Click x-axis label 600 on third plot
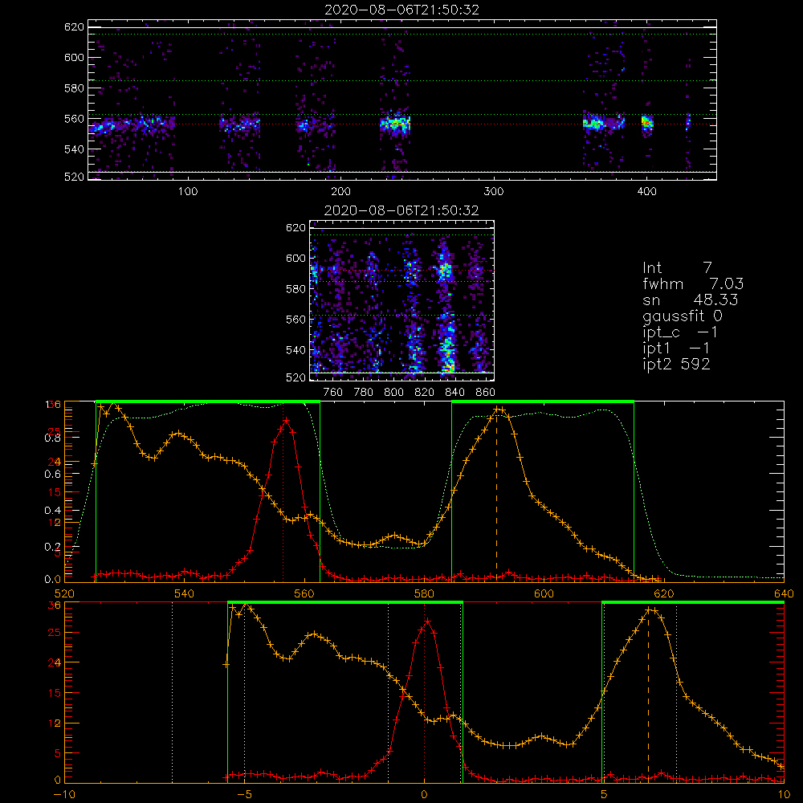 point(544,594)
